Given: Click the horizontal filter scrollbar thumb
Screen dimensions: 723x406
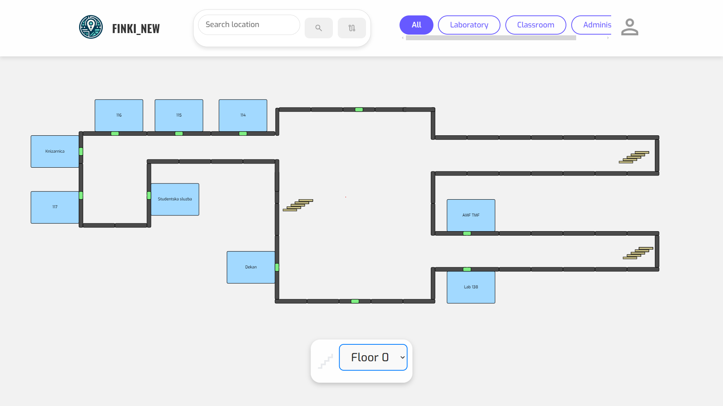Looking at the screenshot, I should (x=491, y=38).
